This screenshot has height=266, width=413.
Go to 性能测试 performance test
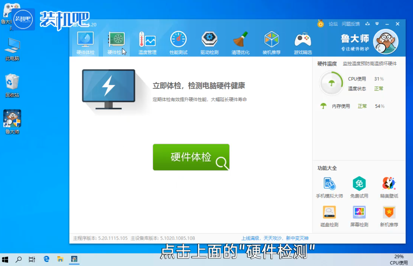[x=178, y=43]
